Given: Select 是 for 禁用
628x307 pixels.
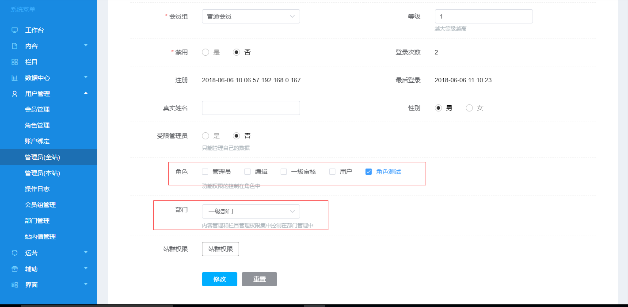Looking at the screenshot, I should 206,52.
